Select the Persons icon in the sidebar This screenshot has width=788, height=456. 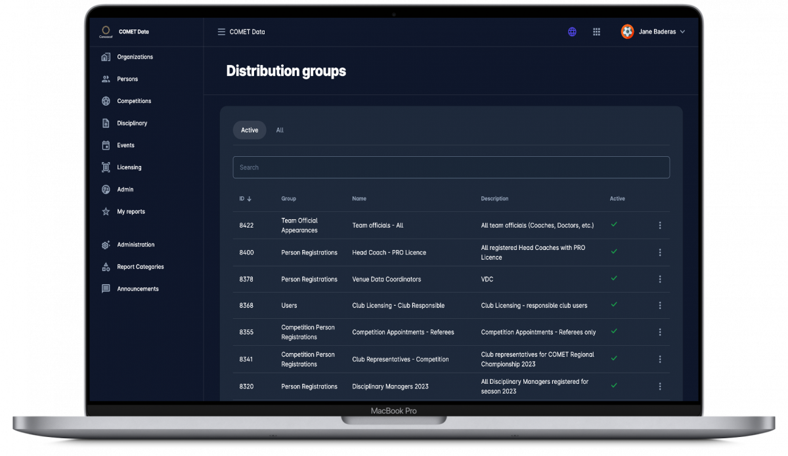point(106,79)
